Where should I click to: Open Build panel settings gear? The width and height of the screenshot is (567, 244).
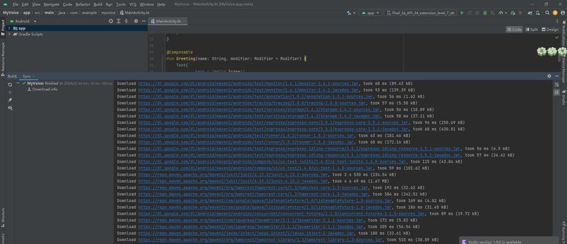549,76
